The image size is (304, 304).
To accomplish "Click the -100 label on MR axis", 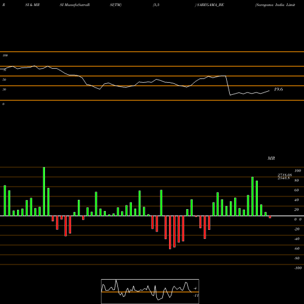I will pyautogui.click(x=298, y=268).
